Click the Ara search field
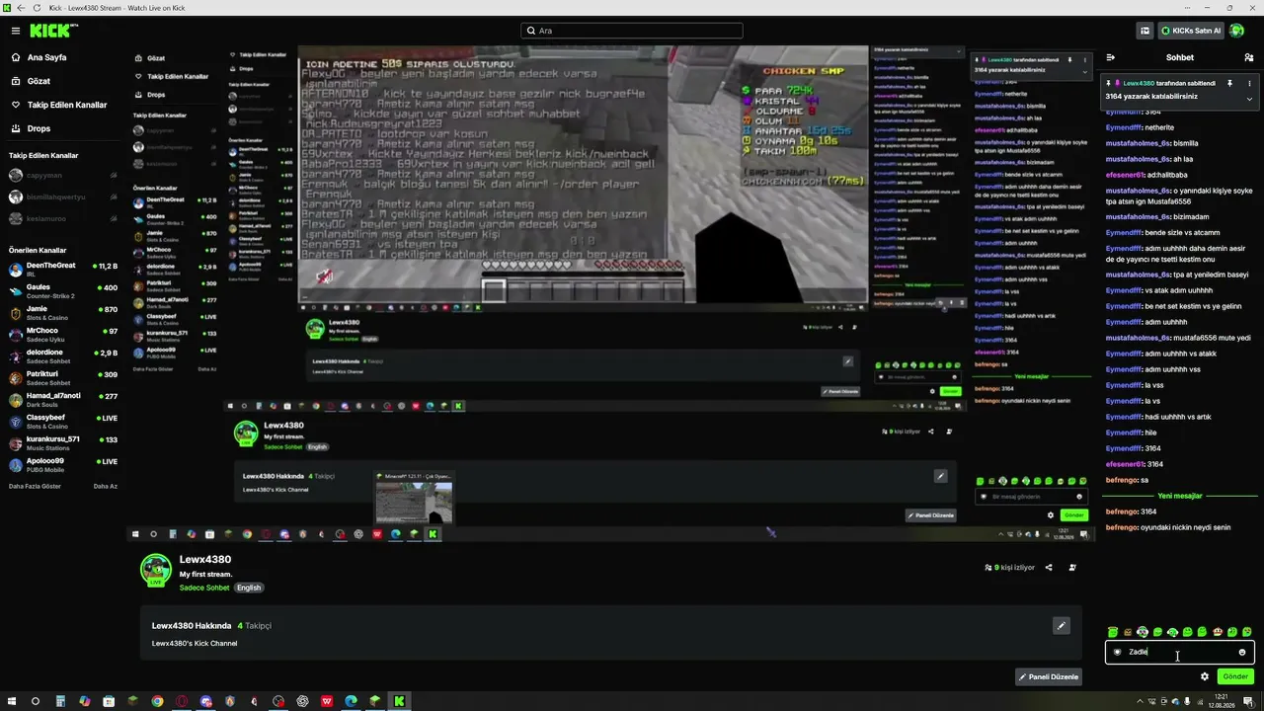Screen dimensions: 1264x711 [632, 31]
